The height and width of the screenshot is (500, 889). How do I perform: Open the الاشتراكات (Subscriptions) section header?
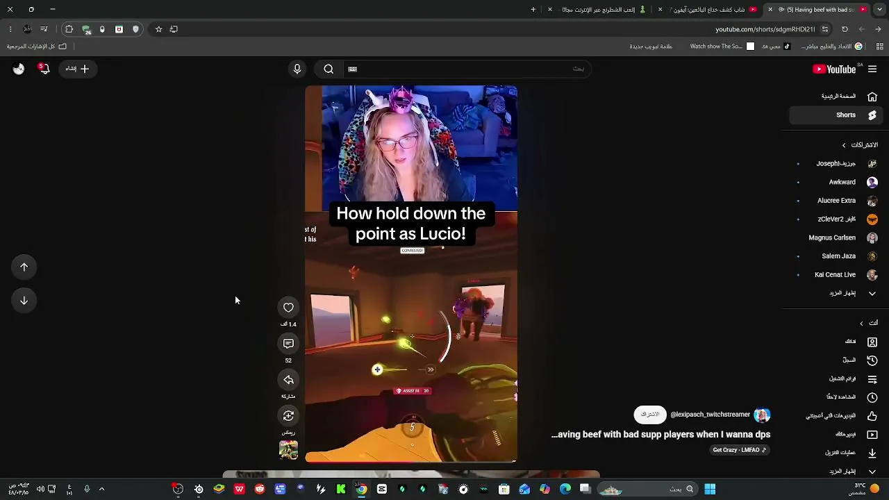860,145
